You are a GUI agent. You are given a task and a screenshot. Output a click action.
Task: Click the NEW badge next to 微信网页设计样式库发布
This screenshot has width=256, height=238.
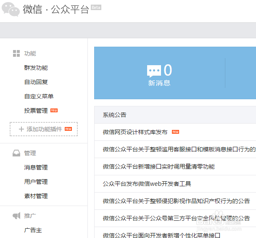pos(175,132)
